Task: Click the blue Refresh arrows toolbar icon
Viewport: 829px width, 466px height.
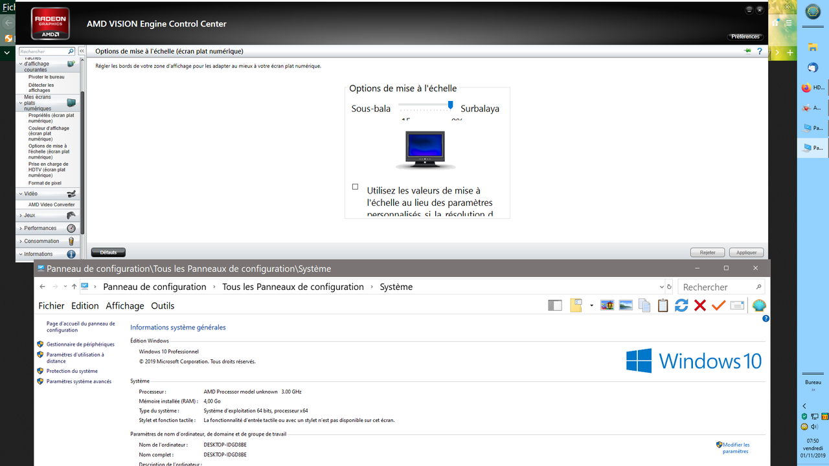Action: pyautogui.click(x=681, y=305)
